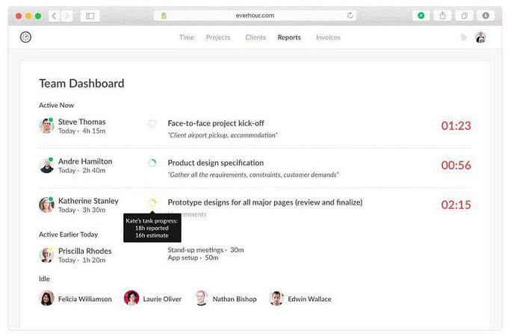The image size is (511, 336).
Task: Open the Product design specification task
Action: click(x=216, y=163)
